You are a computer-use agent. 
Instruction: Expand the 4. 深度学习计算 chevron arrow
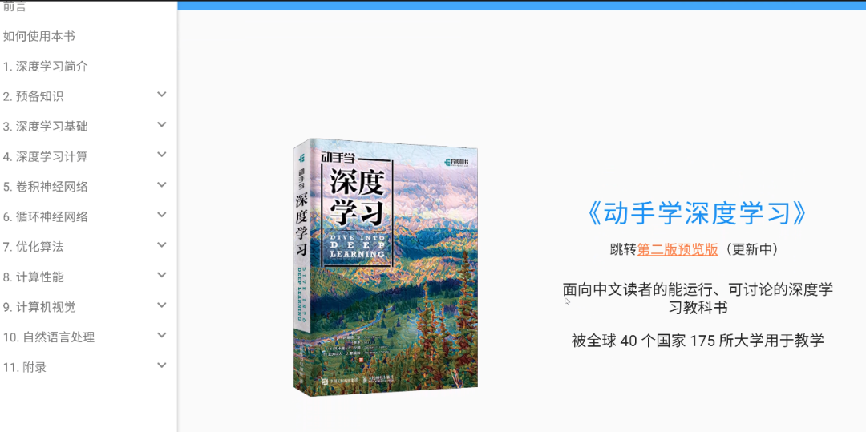point(162,155)
